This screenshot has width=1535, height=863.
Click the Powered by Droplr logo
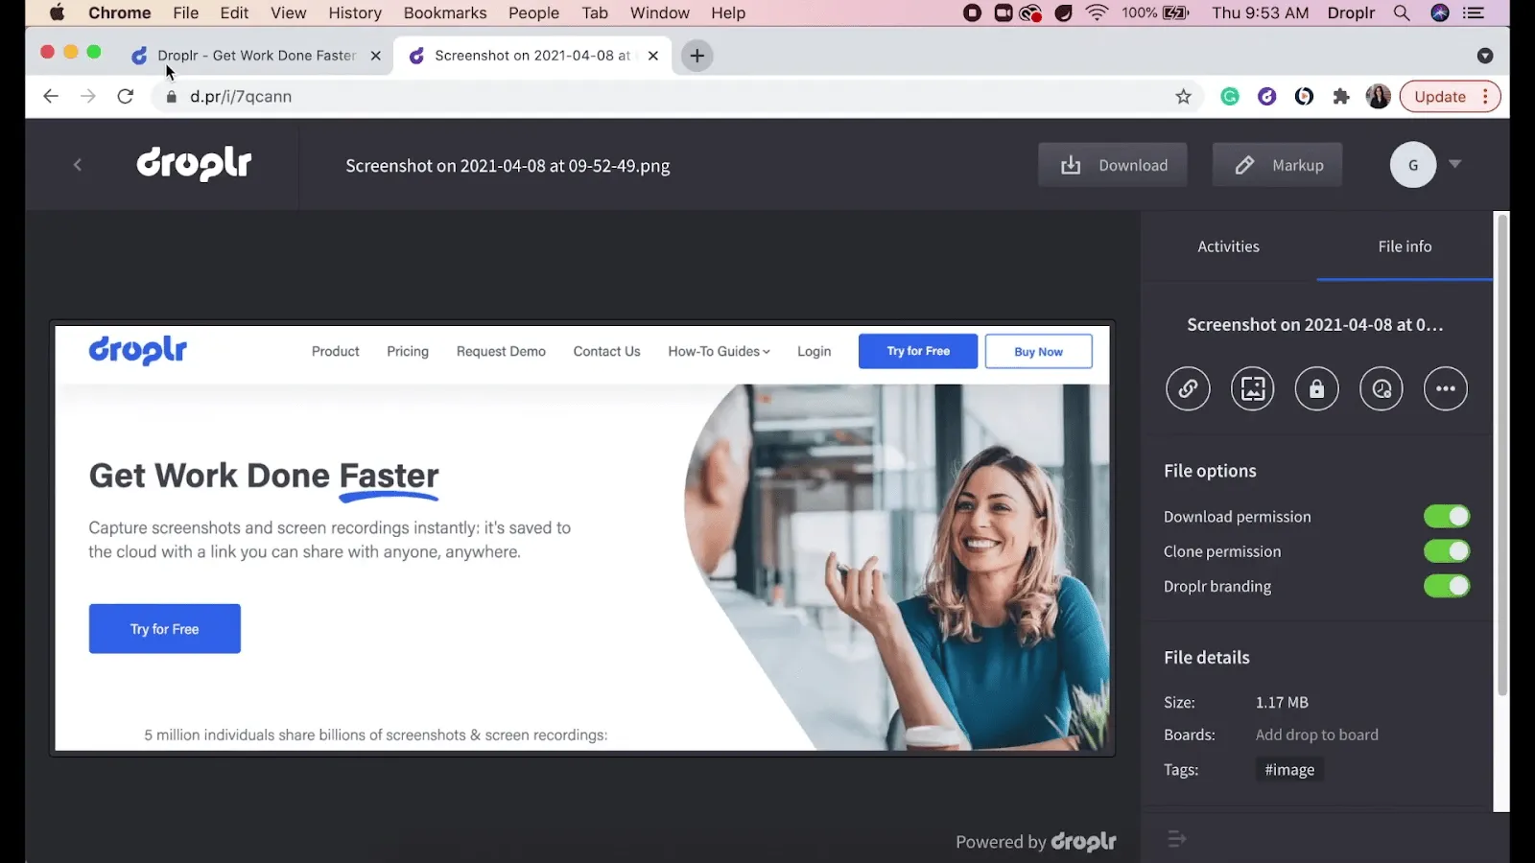tap(1084, 841)
